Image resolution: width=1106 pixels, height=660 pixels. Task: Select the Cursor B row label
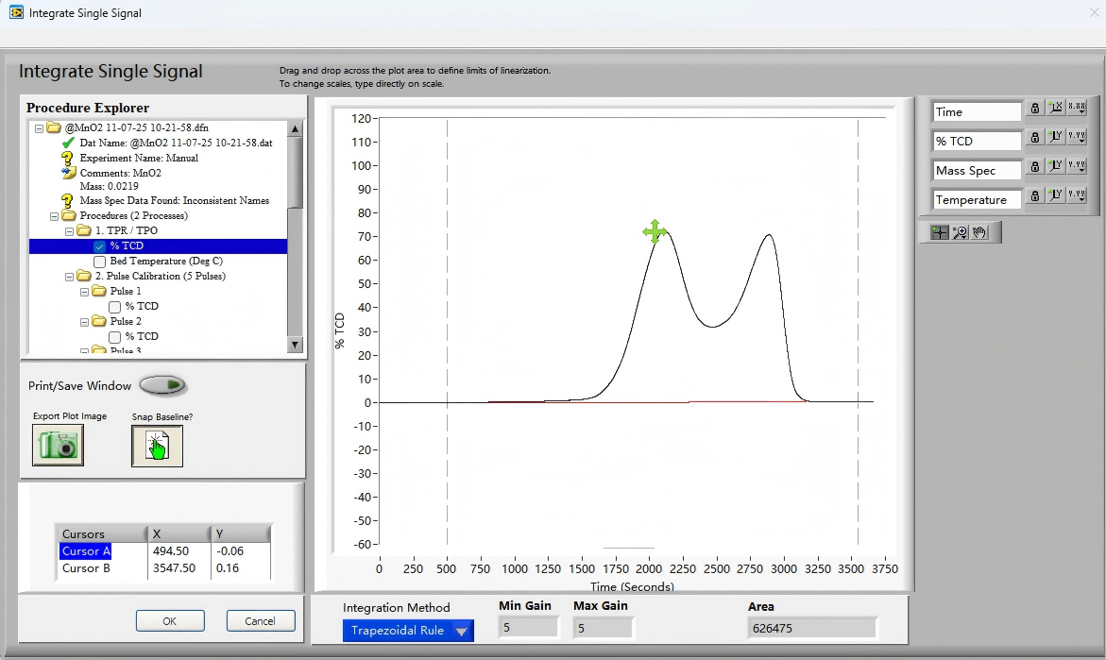(86, 568)
